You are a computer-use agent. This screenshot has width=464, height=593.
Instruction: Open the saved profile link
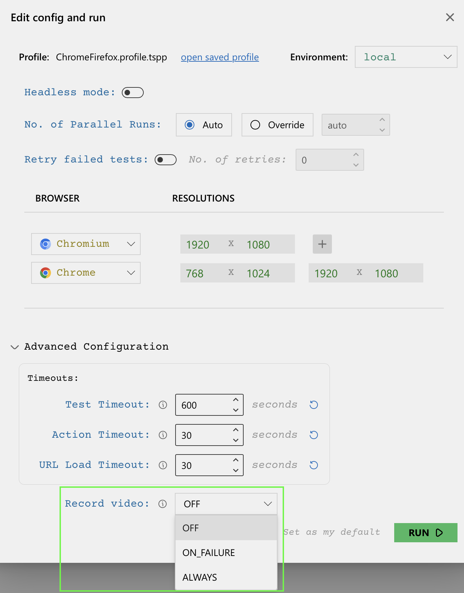[x=220, y=57]
